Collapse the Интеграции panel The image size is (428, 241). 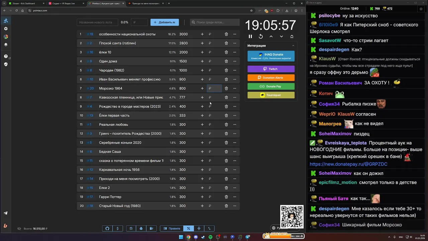pos(293,46)
